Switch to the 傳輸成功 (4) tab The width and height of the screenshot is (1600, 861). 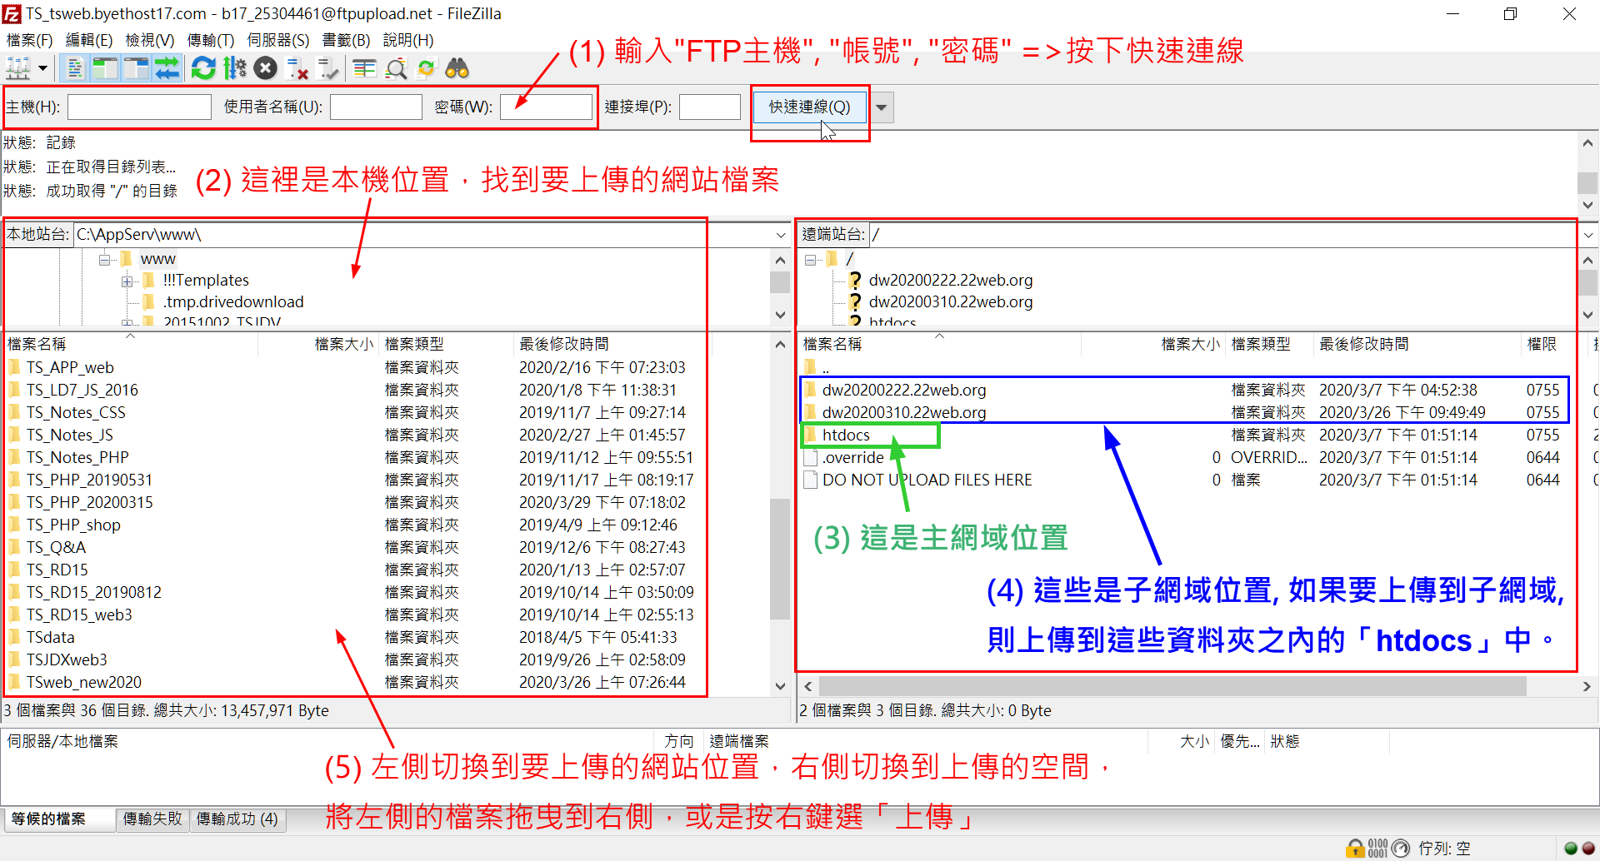(x=237, y=819)
